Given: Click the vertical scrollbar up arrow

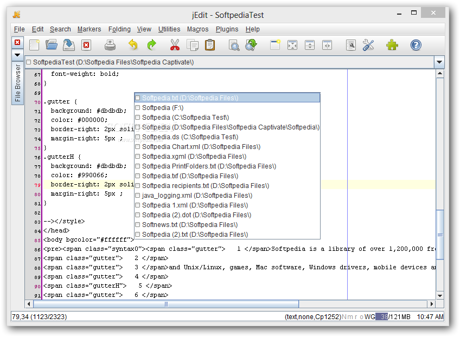Looking at the screenshot, I should coord(440,73).
